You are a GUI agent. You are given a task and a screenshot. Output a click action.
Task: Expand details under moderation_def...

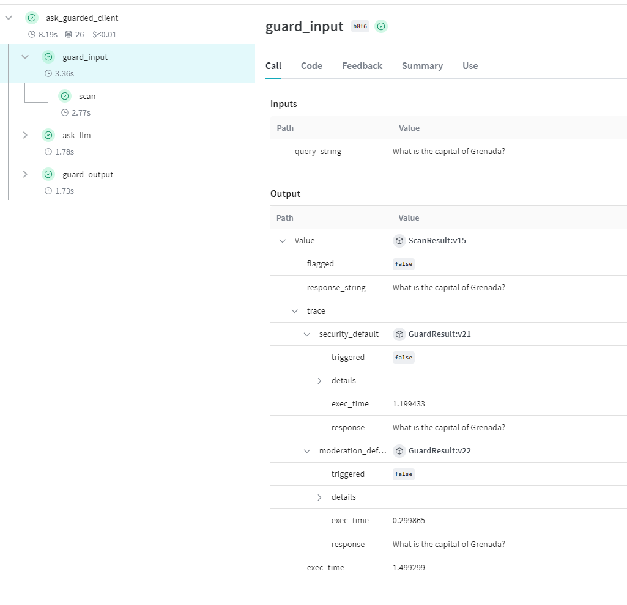tap(319, 497)
